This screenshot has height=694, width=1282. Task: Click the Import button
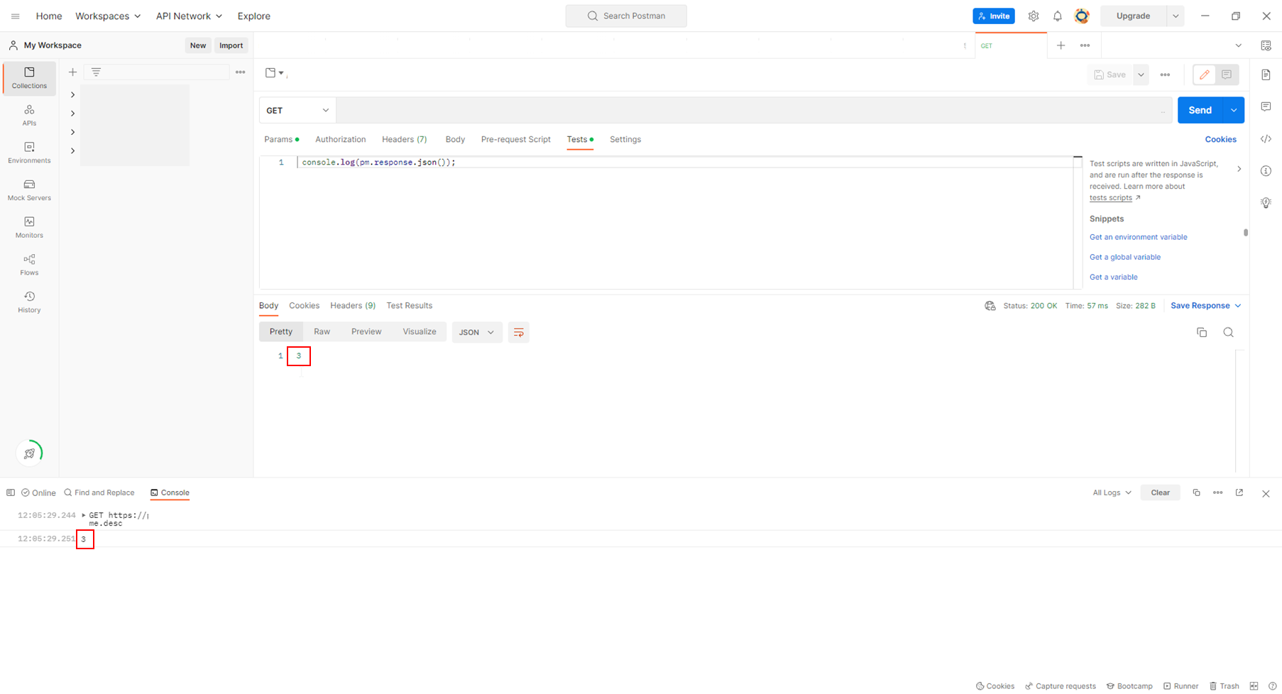coord(231,45)
